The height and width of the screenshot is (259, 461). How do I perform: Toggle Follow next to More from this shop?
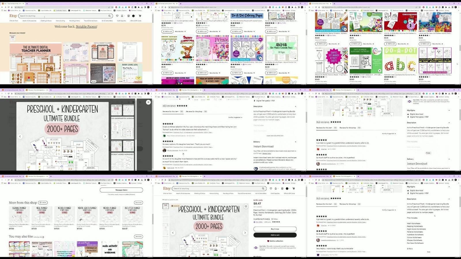pos(43,203)
